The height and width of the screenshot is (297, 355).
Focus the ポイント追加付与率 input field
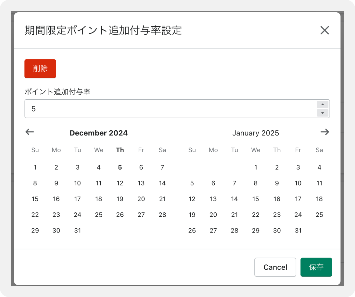169,109
